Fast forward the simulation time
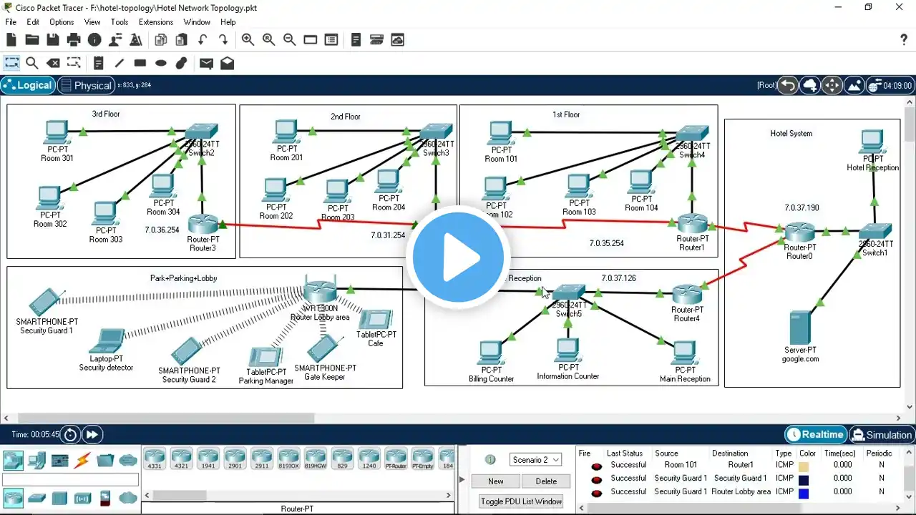The width and height of the screenshot is (916, 515). point(92,434)
